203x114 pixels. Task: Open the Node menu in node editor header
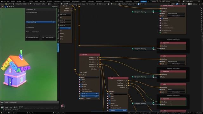point(84,4)
